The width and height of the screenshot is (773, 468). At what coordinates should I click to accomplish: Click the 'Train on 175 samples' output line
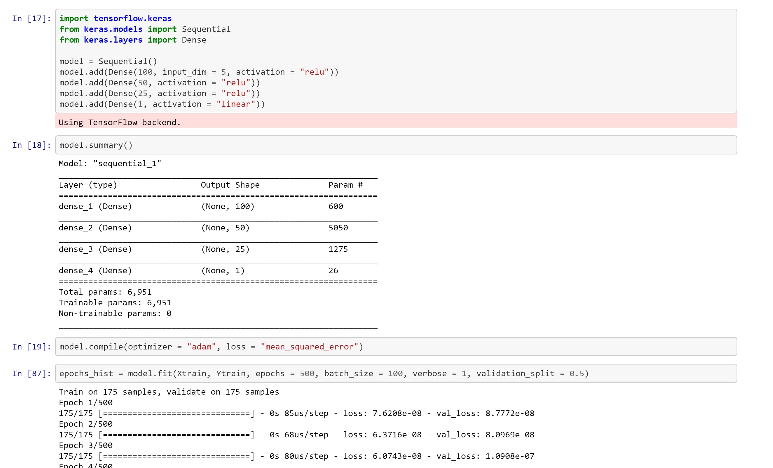[169, 392]
